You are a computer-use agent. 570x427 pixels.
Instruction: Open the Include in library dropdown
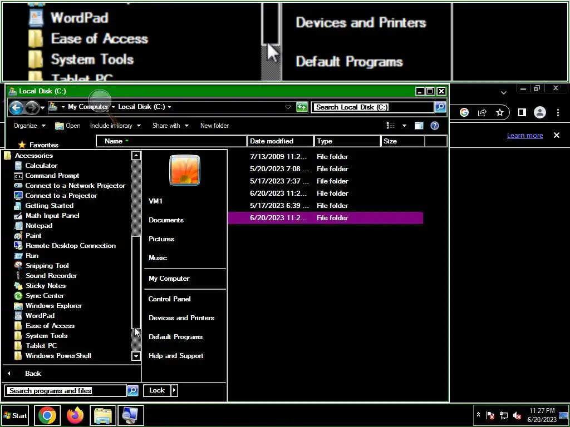[115, 126]
